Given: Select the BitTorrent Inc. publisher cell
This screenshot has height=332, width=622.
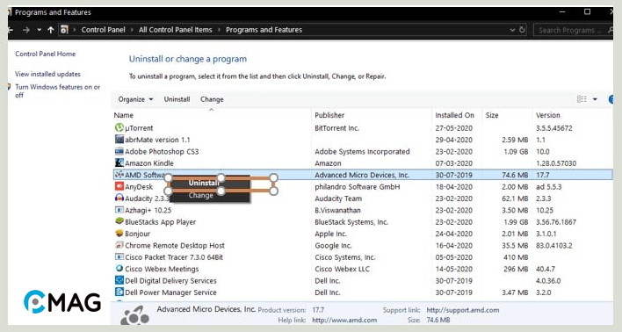Looking at the screenshot, I should click(x=336, y=128).
